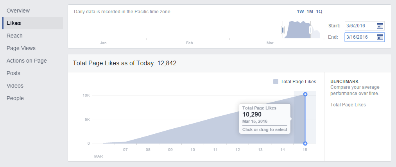Select Actions on Page in sidebar
This screenshot has height=167, width=396.
[x=27, y=61]
